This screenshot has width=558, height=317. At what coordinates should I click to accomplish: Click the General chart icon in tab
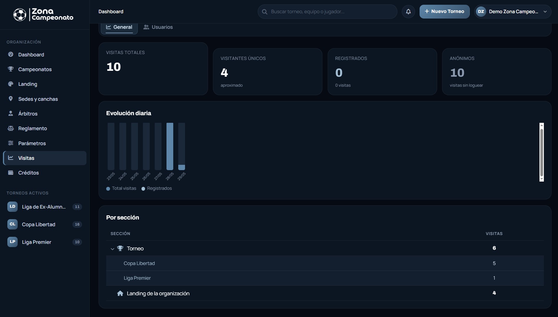[x=109, y=27]
